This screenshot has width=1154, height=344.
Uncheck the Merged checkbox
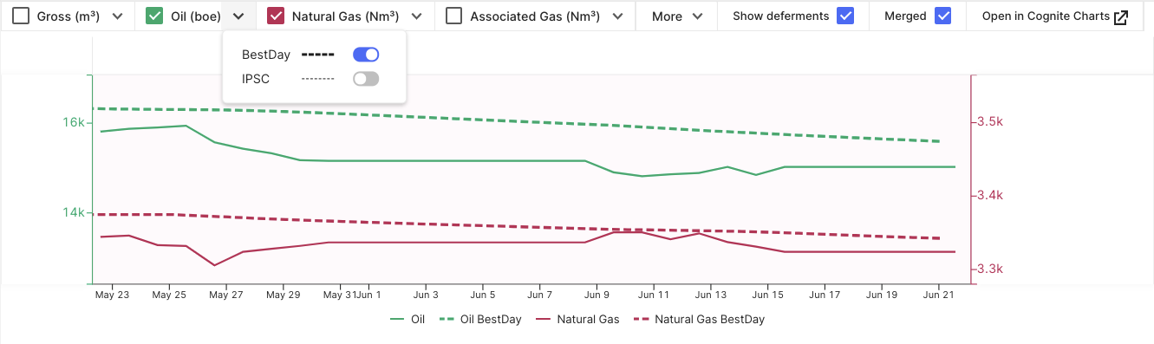(x=943, y=16)
